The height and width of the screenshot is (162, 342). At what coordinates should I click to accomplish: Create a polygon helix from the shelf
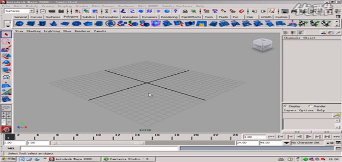click(110, 23)
